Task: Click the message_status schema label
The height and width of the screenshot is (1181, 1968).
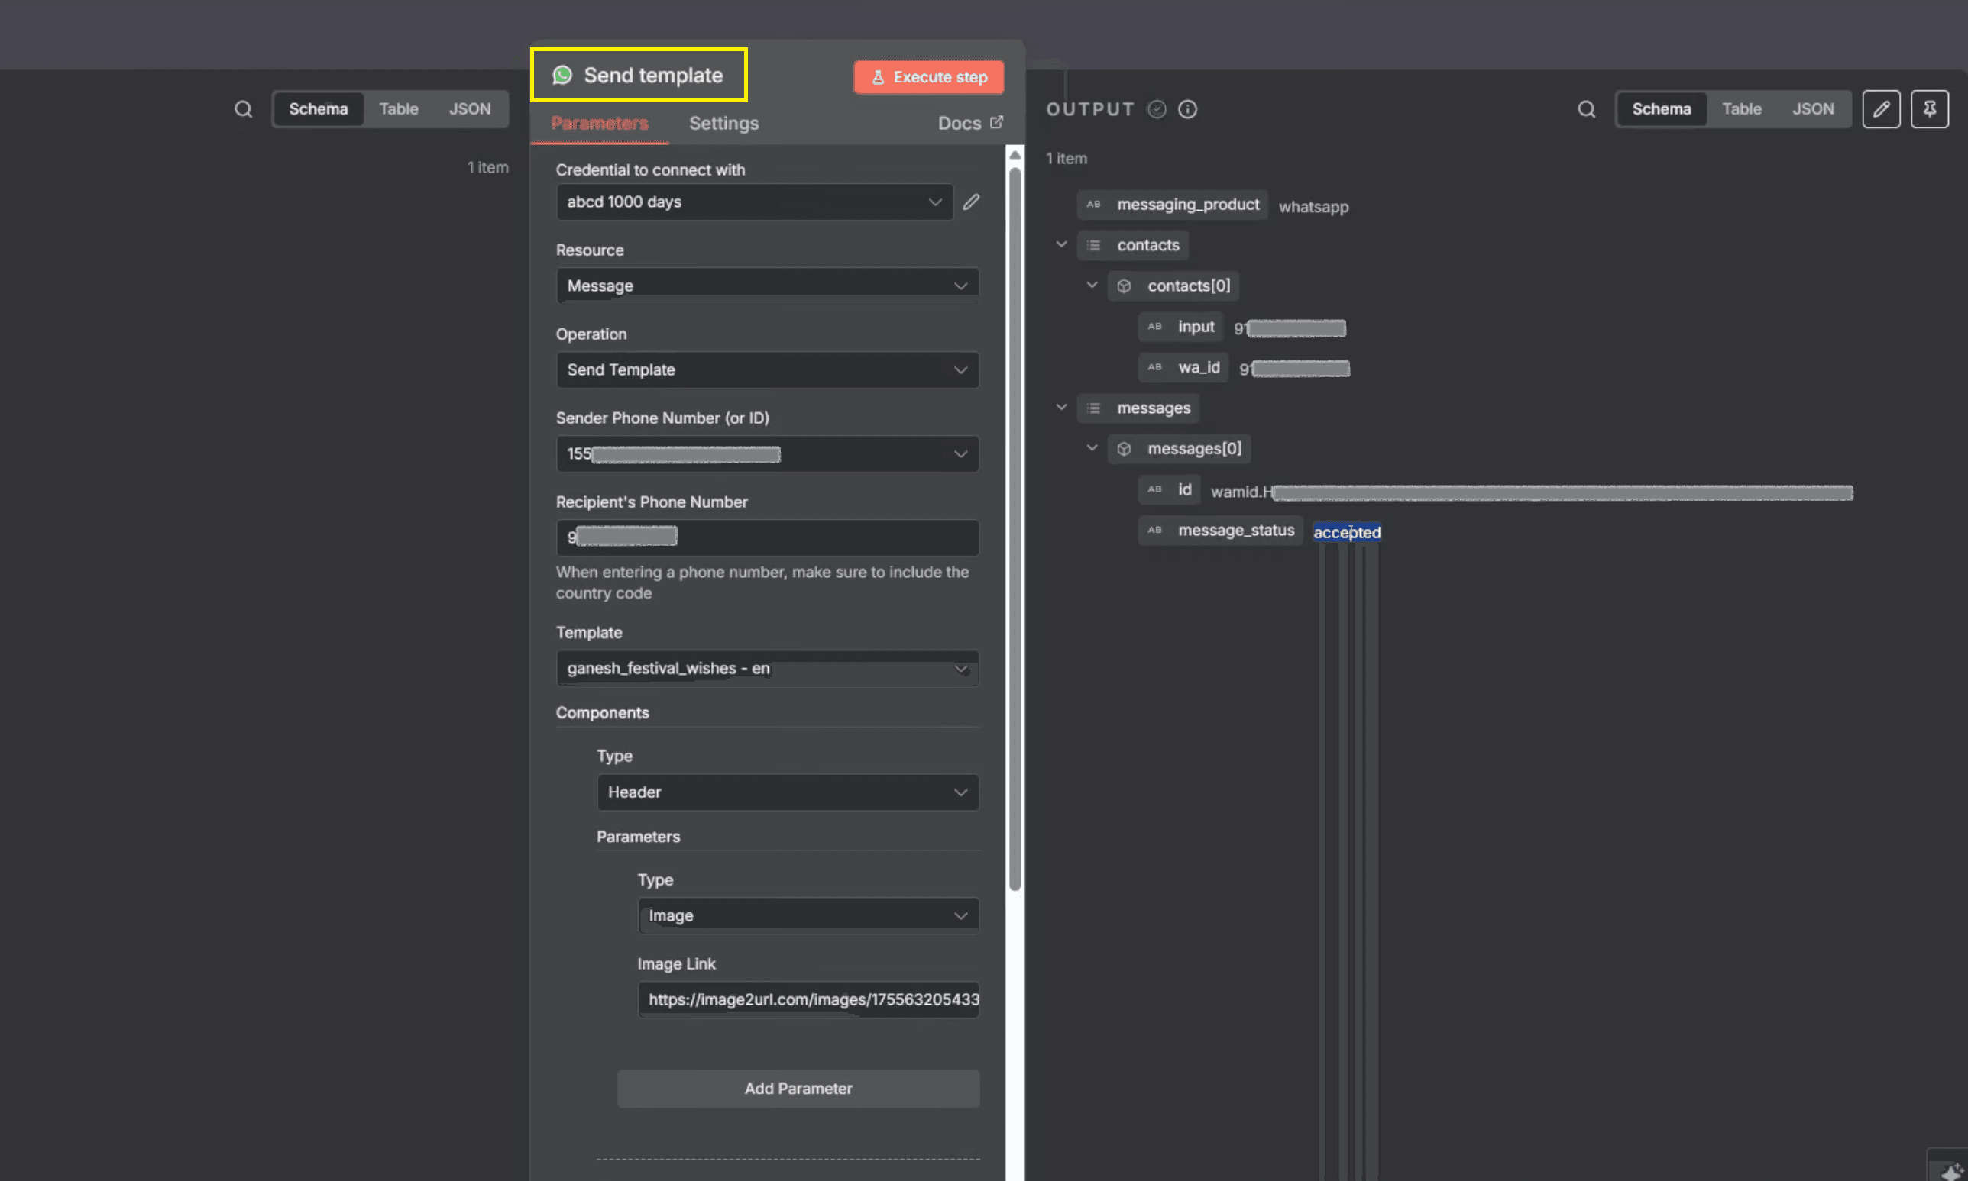Action: pyautogui.click(x=1236, y=530)
